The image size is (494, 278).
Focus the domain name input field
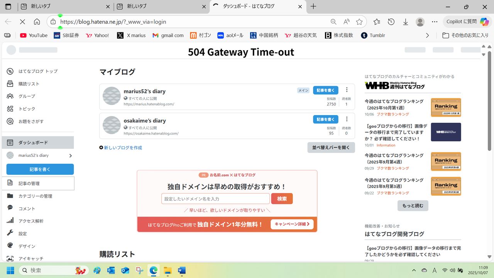215,198
